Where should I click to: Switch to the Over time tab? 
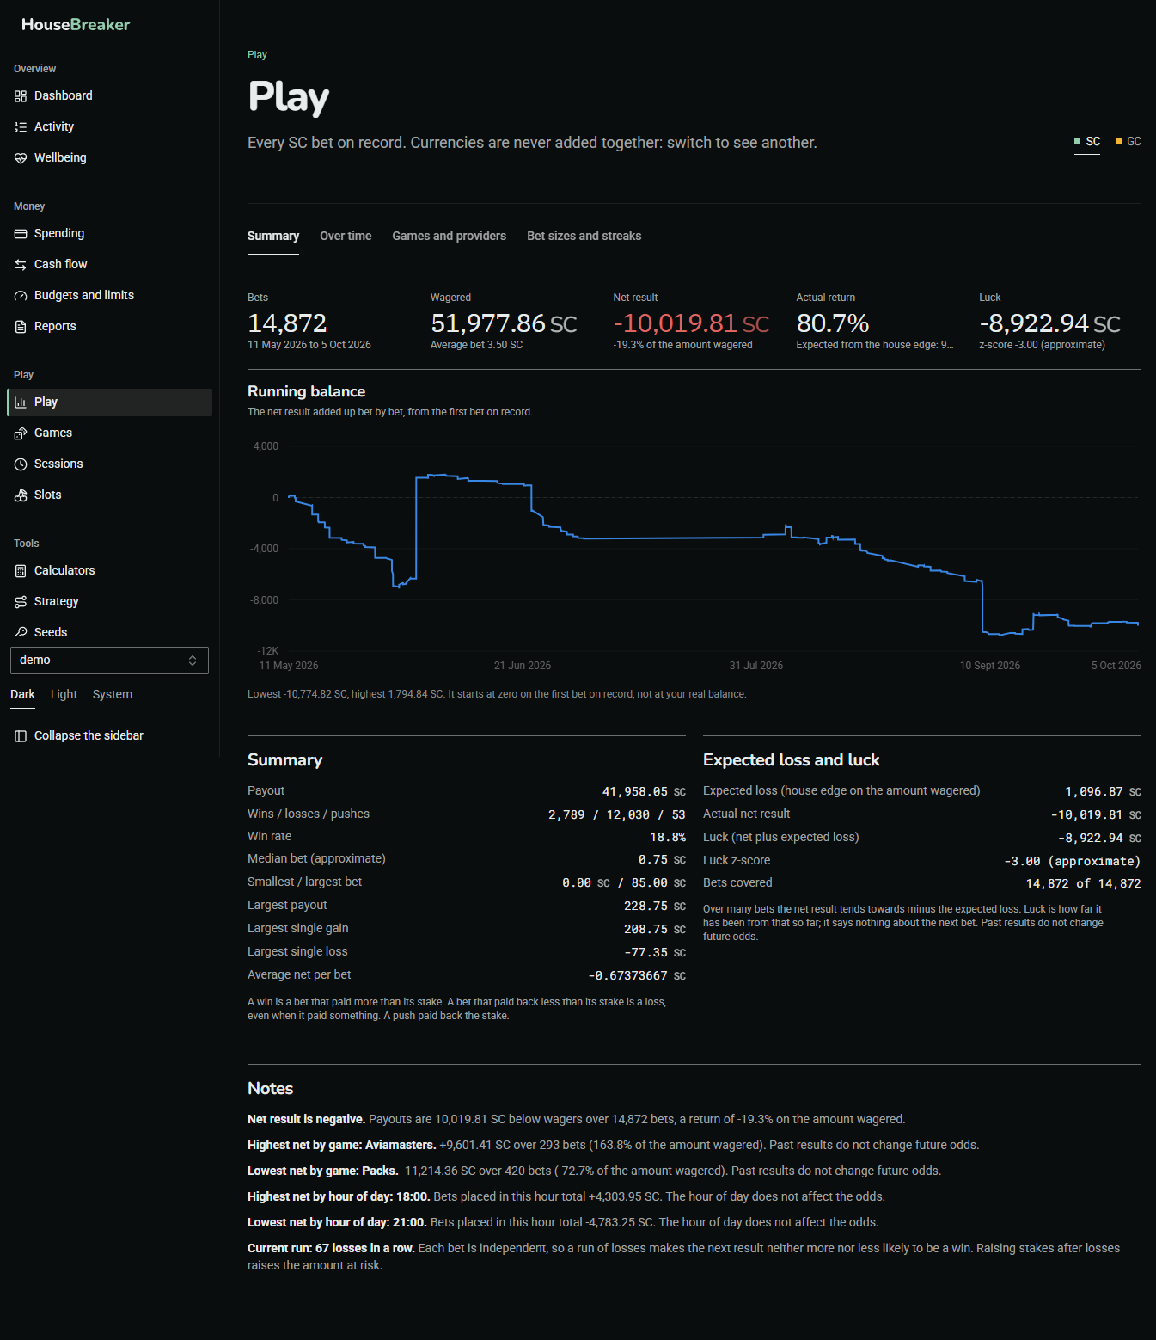pyautogui.click(x=346, y=236)
